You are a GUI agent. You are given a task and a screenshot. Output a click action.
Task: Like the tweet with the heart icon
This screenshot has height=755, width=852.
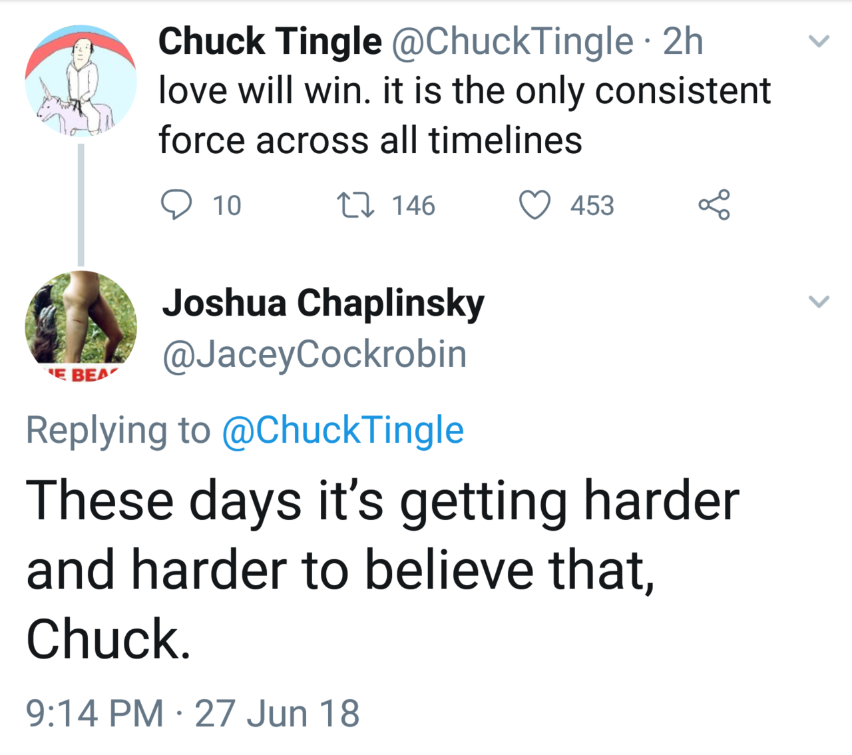tap(534, 204)
